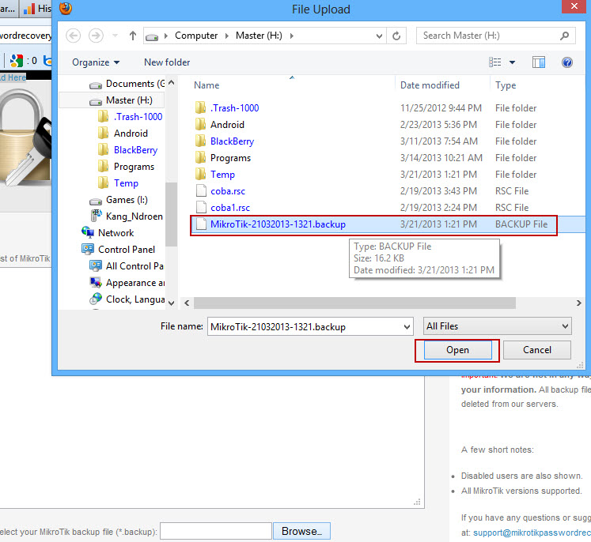Open the Help button
This screenshot has width=591, height=542.
[x=567, y=62]
